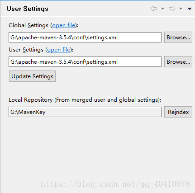Open file link for Global Settings
This screenshot has height=193, width=195.
coord(63,25)
